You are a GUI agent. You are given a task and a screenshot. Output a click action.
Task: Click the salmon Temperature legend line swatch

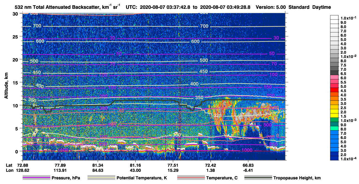click(191, 178)
